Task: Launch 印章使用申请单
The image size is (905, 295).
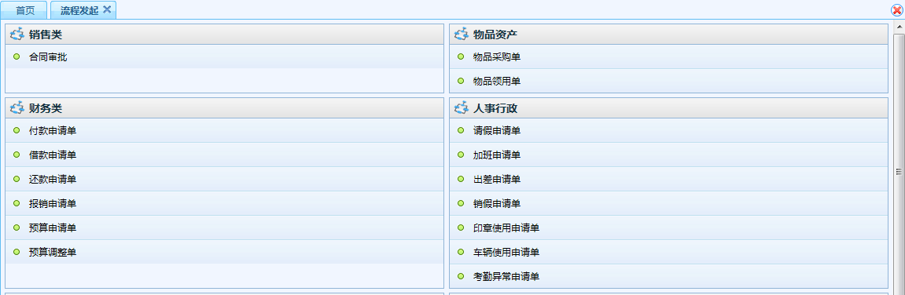Action: [506, 228]
